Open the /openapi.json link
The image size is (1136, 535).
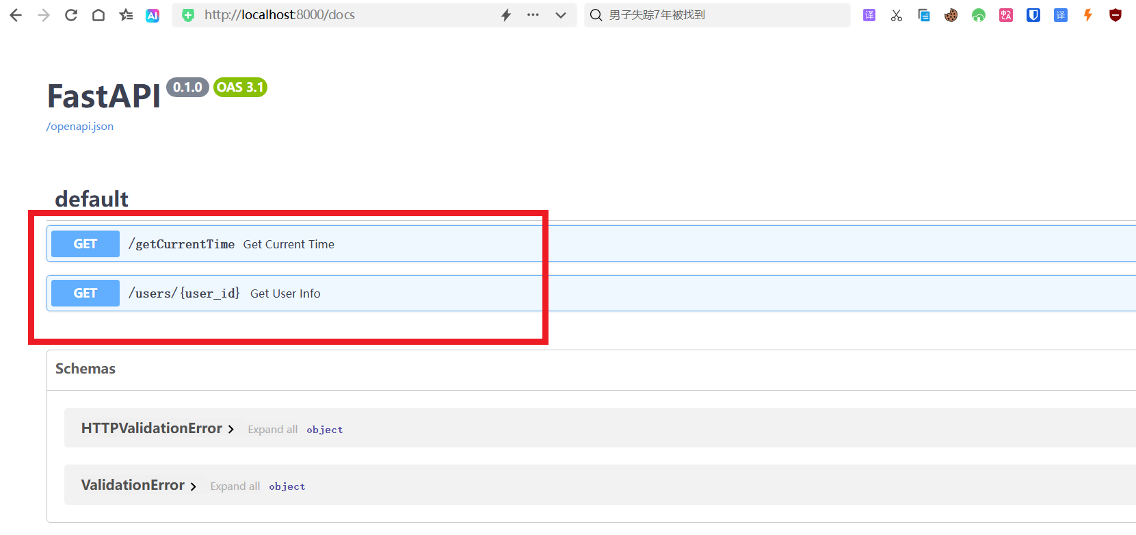[x=80, y=127]
